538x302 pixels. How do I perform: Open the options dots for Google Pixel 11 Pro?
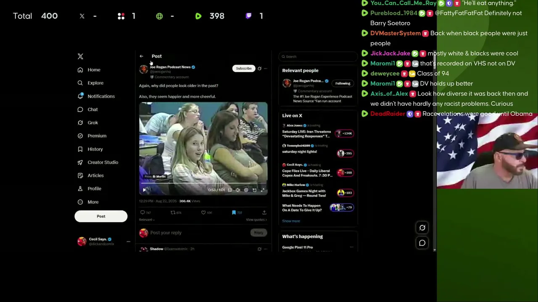(x=352, y=247)
